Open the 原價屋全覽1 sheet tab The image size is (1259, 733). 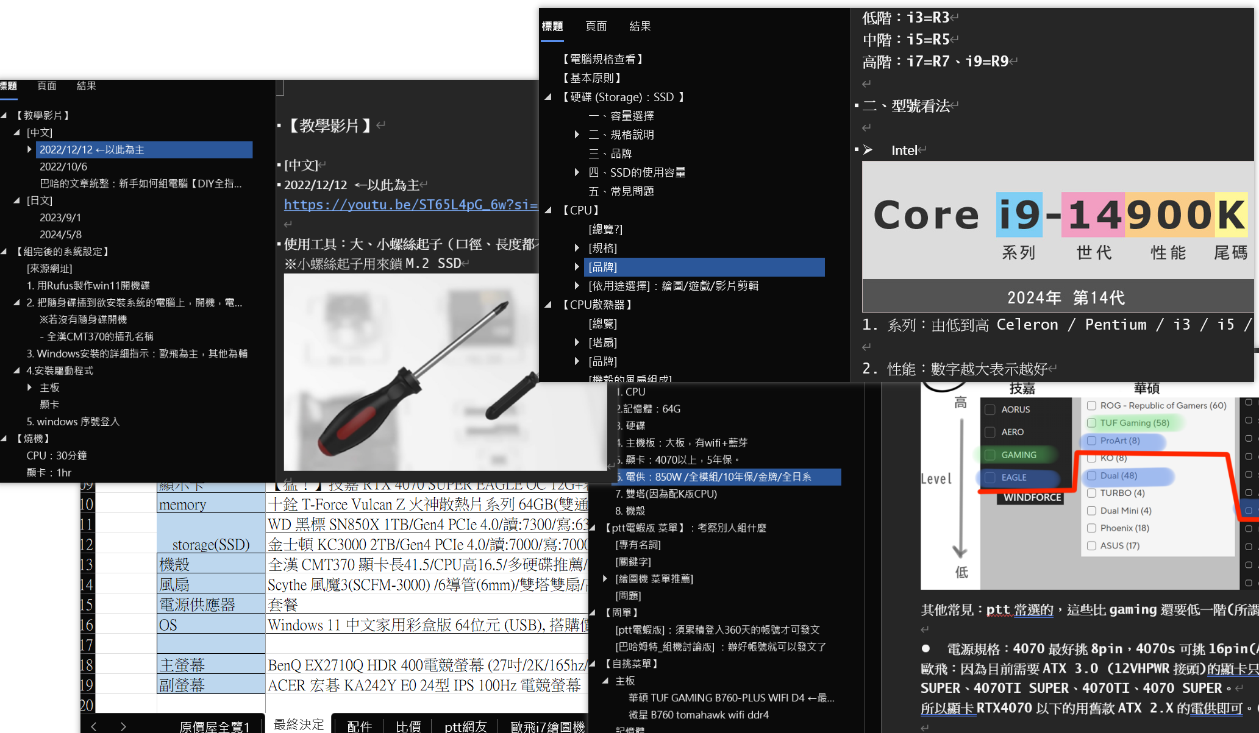(215, 726)
